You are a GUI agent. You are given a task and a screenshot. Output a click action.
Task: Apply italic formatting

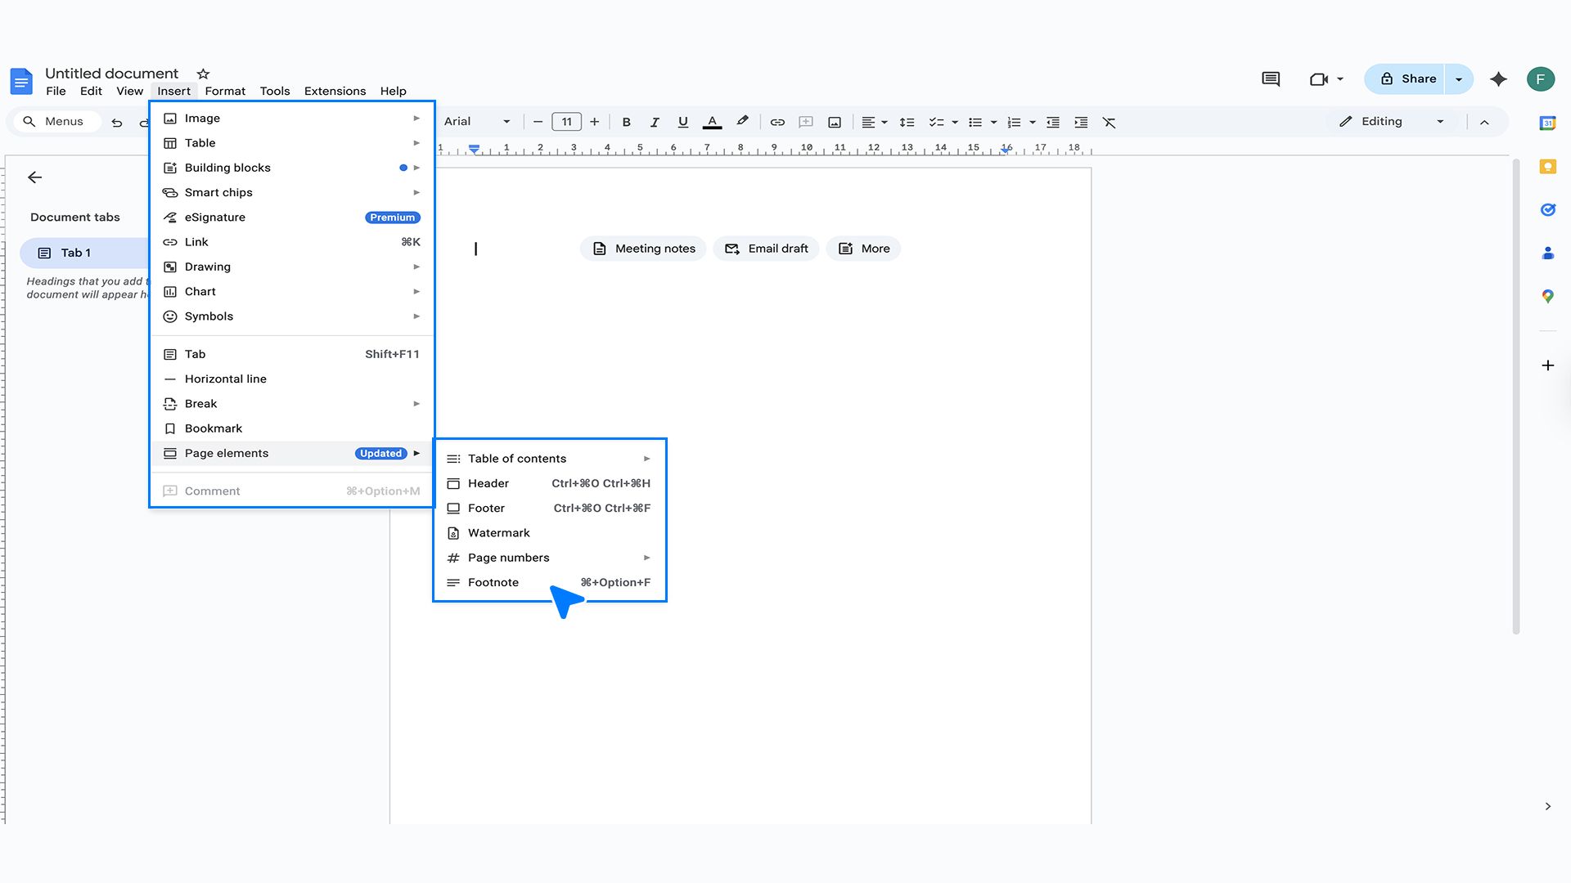pos(655,122)
